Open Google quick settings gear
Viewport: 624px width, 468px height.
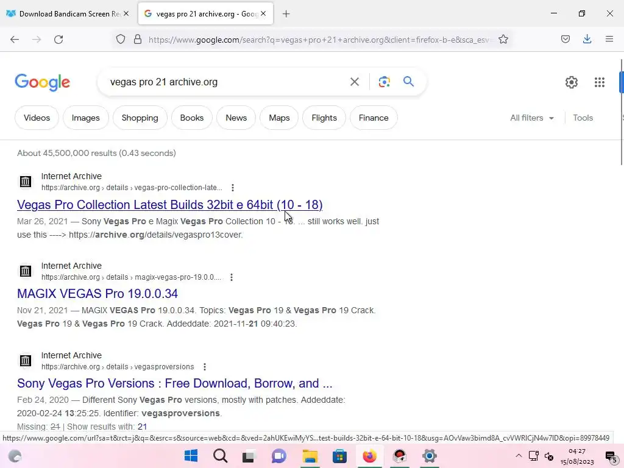(x=572, y=82)
